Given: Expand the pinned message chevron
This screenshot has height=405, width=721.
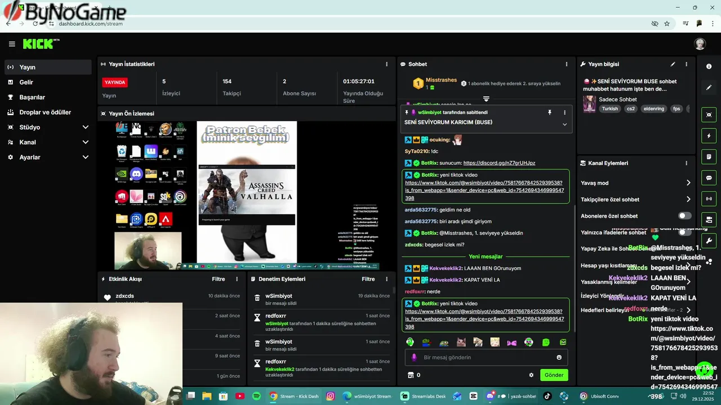Looking at the screenshot, I should point(564,124).
